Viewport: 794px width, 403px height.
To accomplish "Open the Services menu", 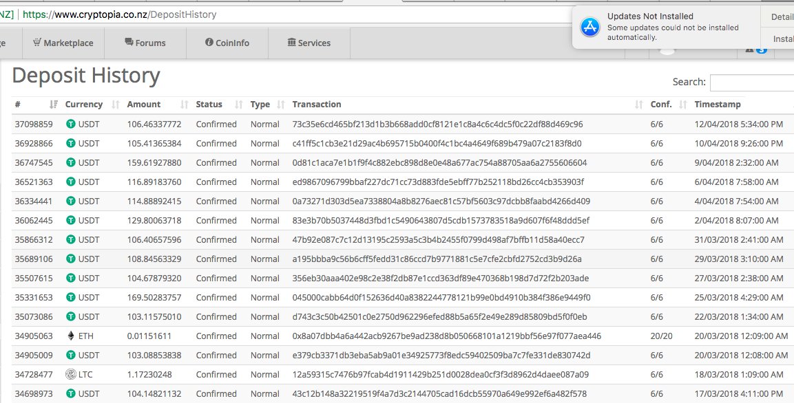I will point(309,43).
